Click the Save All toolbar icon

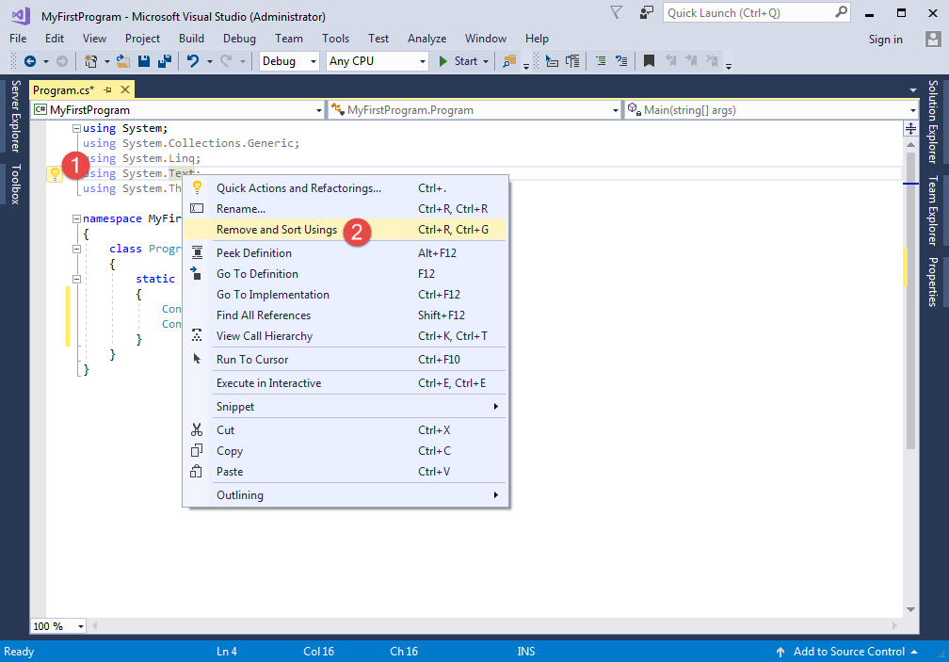164,61
